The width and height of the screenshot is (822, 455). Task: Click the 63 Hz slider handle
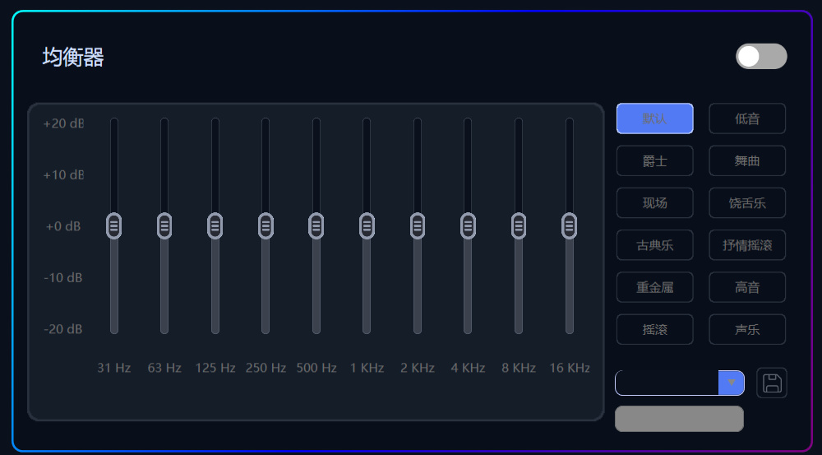pos(164,226)
